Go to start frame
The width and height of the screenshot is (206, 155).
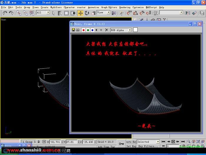[x=163, y=141]
